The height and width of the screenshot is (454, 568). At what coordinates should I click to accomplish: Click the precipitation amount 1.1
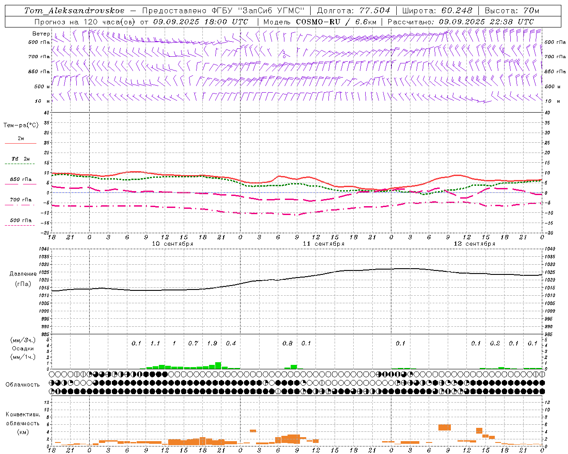155,344
